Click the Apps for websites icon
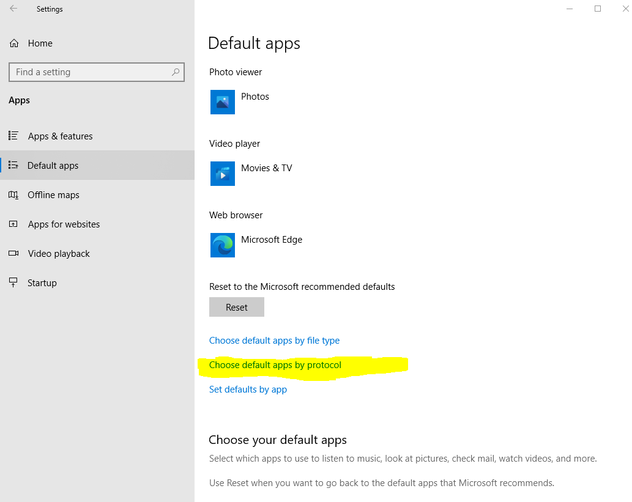 pos(13,224)
